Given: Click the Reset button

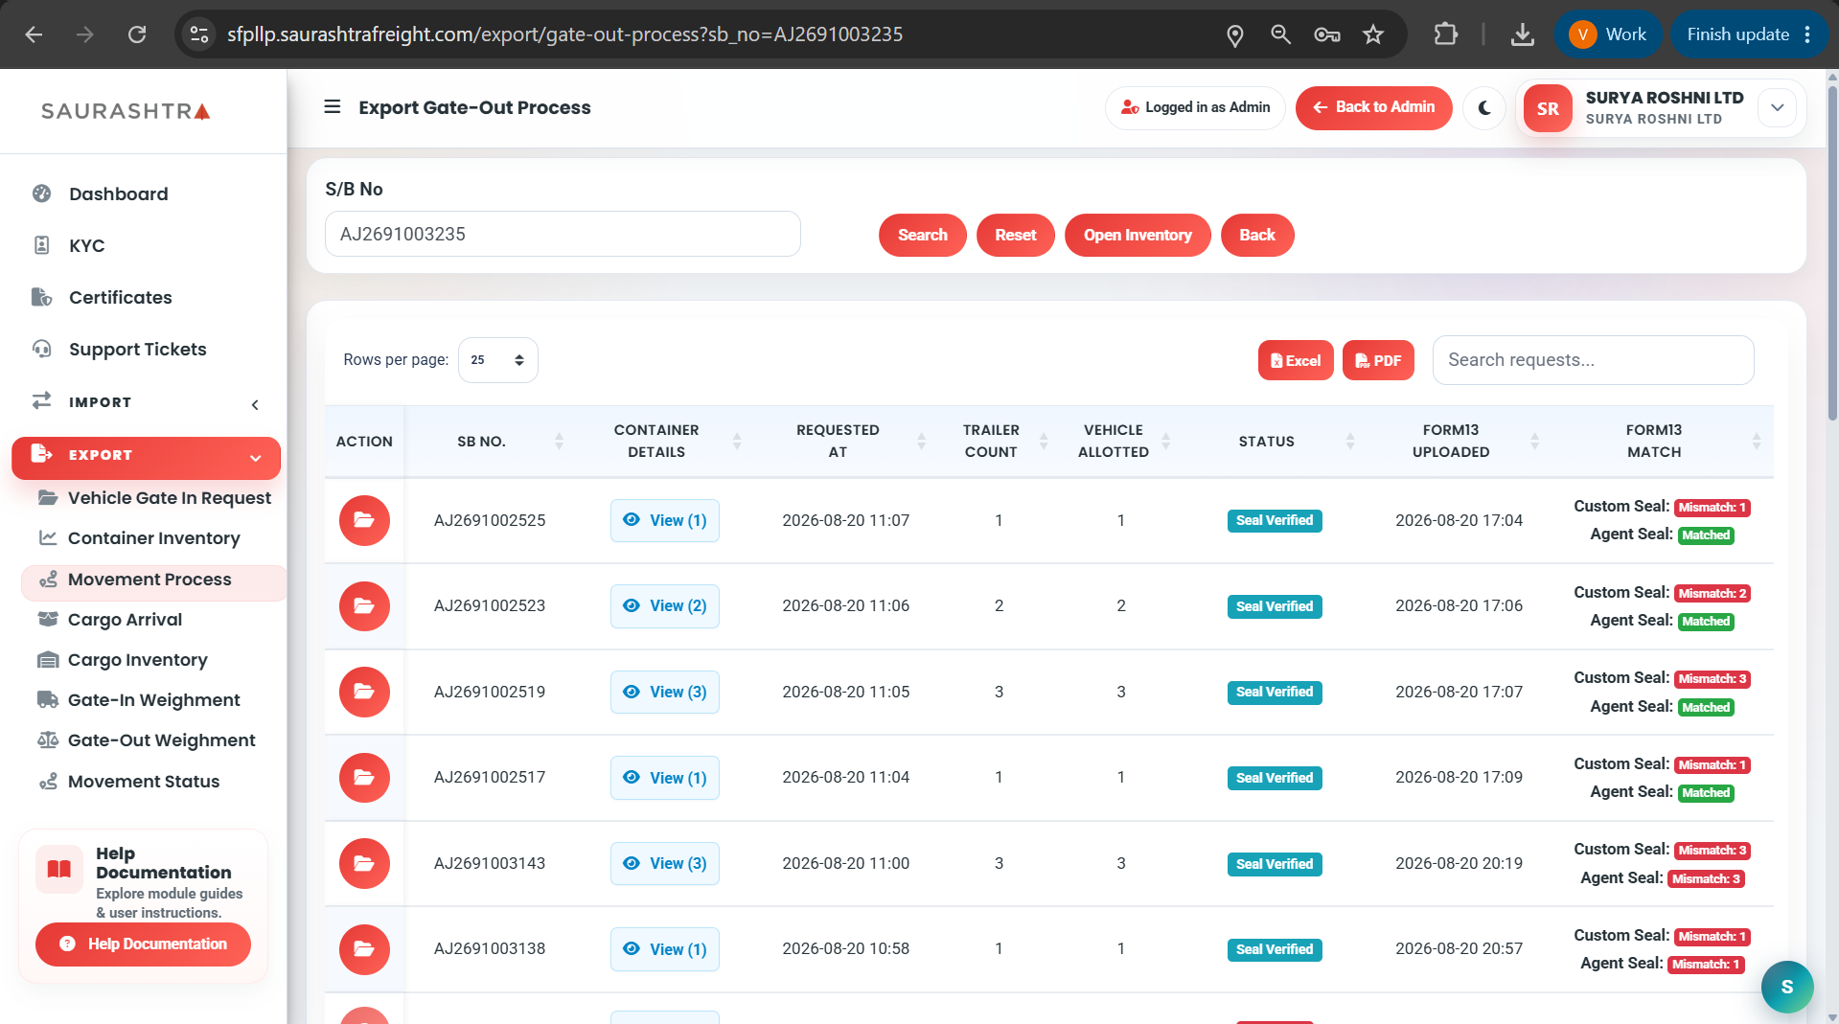Looking at the screenshot, I should pyautogui.click(x=1015, y=235).
